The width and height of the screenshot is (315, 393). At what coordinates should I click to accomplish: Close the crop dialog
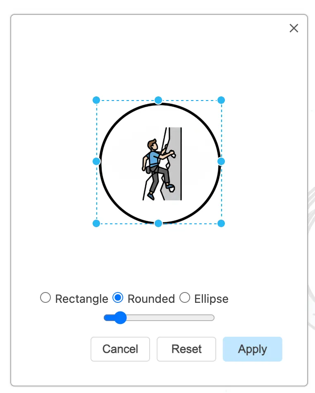point(294,28)
